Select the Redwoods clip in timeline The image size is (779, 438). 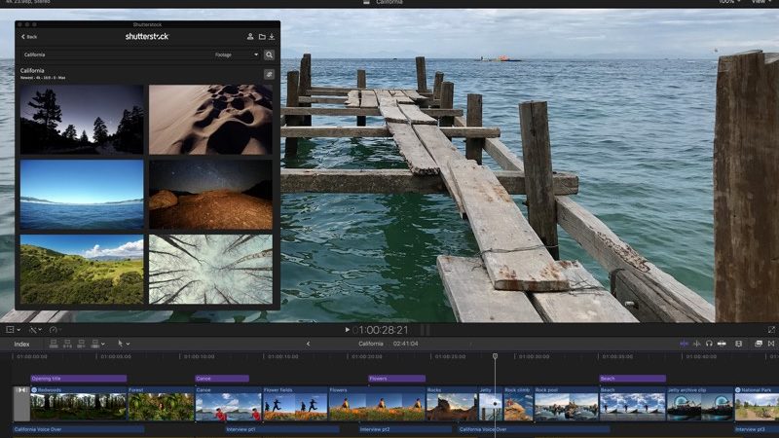79,404
